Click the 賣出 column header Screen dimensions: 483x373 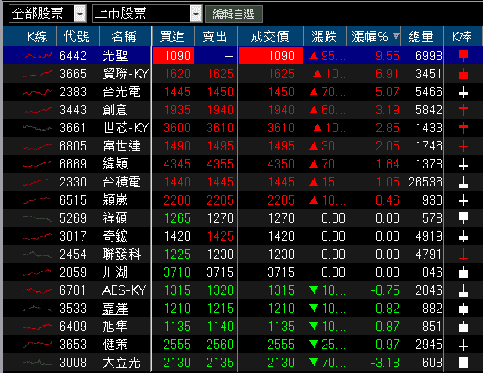217,37
